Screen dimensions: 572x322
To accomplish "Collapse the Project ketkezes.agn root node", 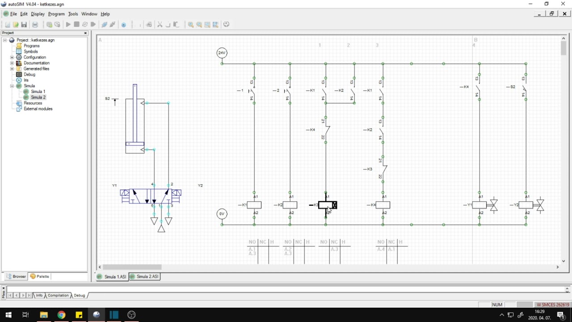I will pyautogui.click(x=5, y=40).
